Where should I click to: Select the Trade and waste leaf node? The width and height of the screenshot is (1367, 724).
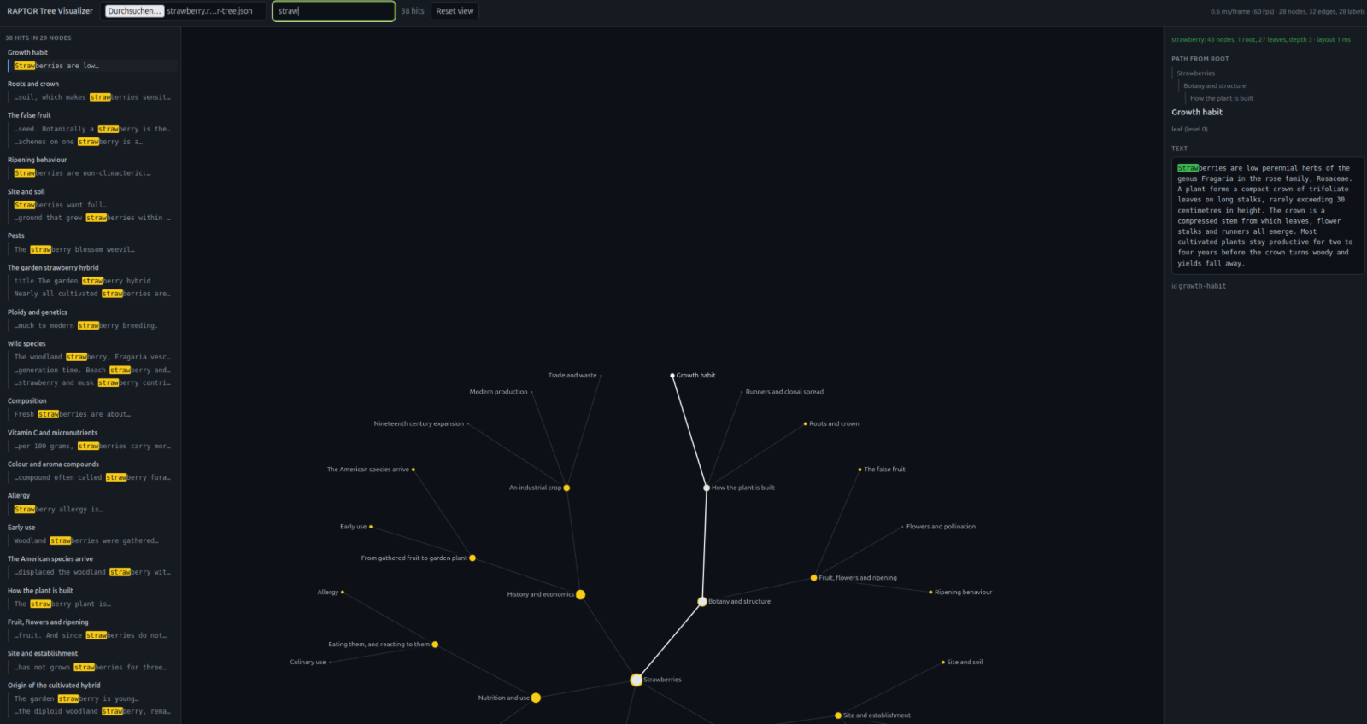click(601, 376)
